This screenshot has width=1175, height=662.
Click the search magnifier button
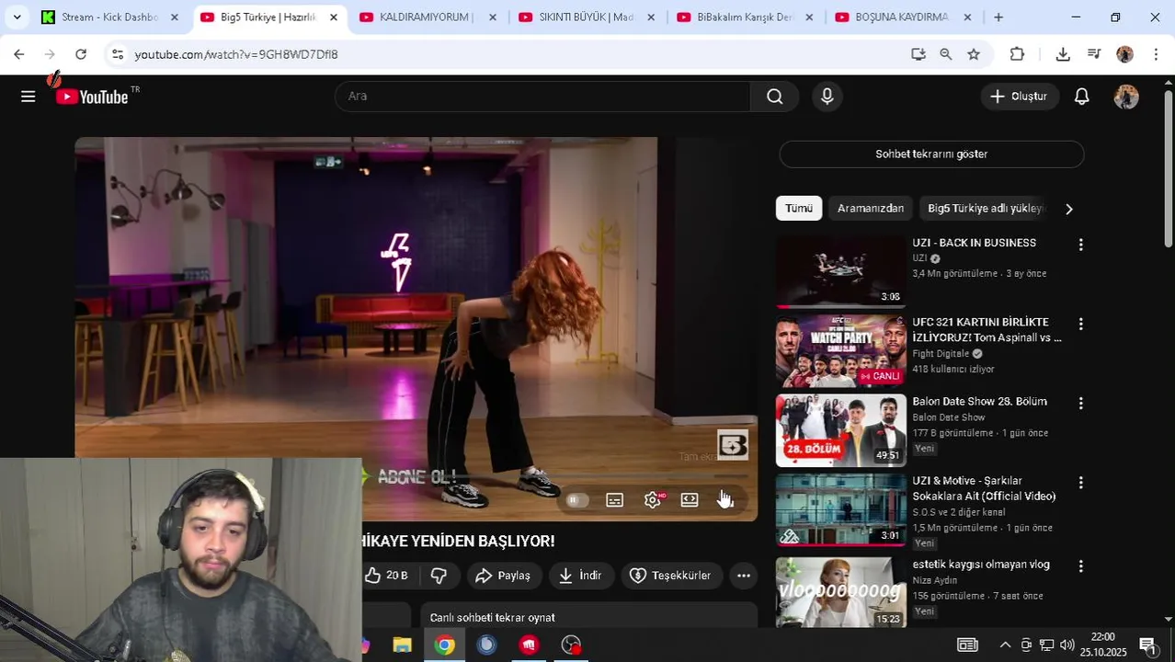(x=775, y=97)
